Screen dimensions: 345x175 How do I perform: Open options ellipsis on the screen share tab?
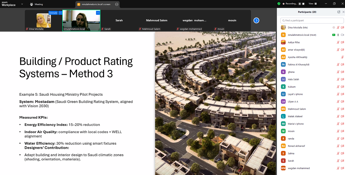tap(117, 4)
